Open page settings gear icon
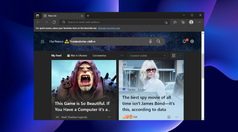The width and height of the screenshot is (238, 132). coord(192,41)
